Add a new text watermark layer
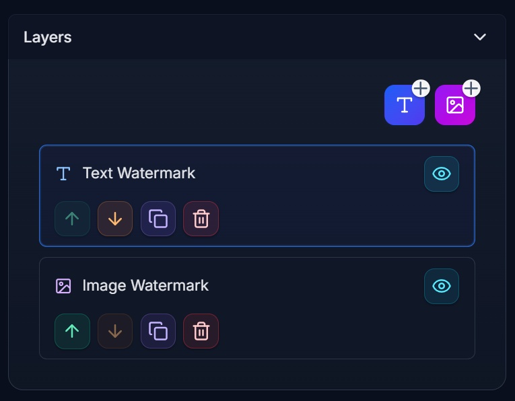Image resolution: width=515 pixels, height=401 pixels. (404, 106)
